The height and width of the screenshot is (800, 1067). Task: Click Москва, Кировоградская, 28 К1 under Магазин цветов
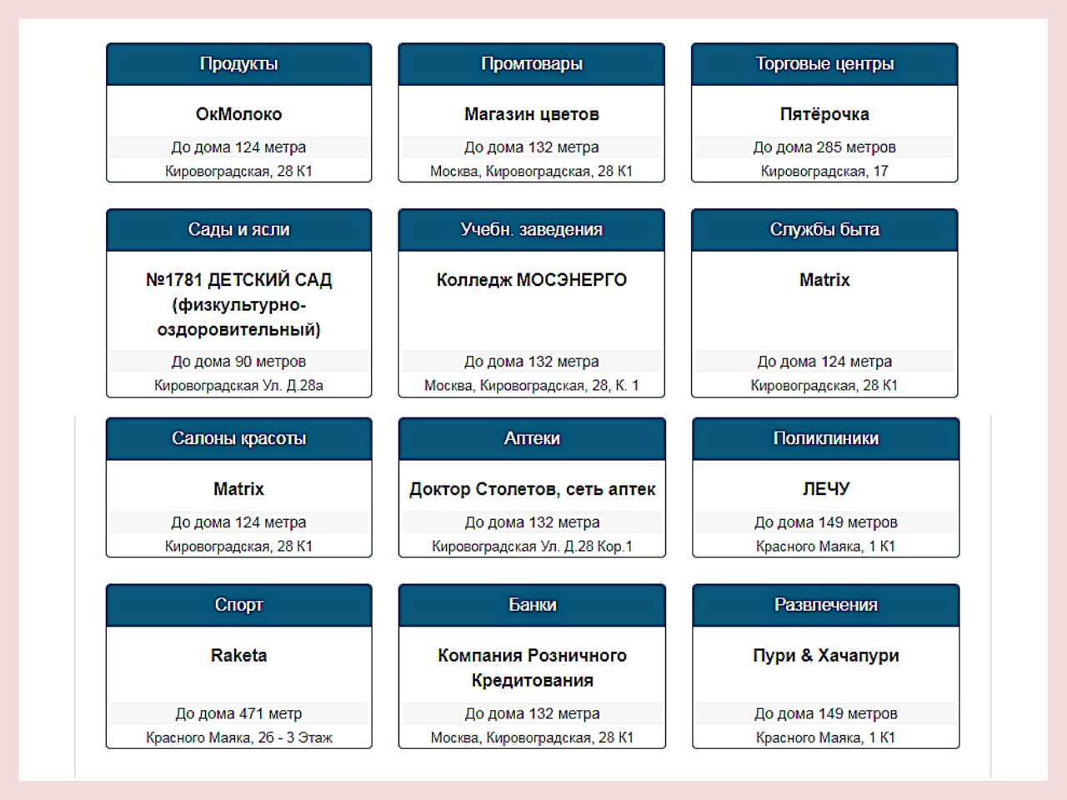click(531, 172)
